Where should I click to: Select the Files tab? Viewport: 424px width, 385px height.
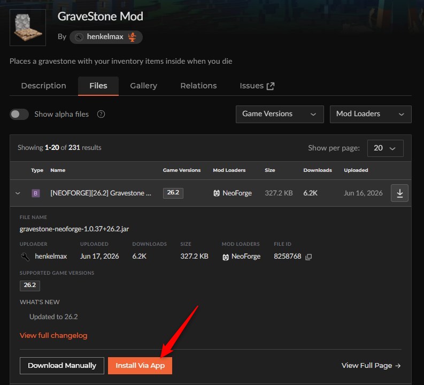[x=98, y=86]
